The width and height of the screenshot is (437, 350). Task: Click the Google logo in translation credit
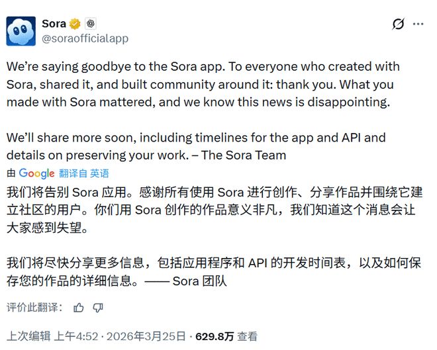pos(36,173)
